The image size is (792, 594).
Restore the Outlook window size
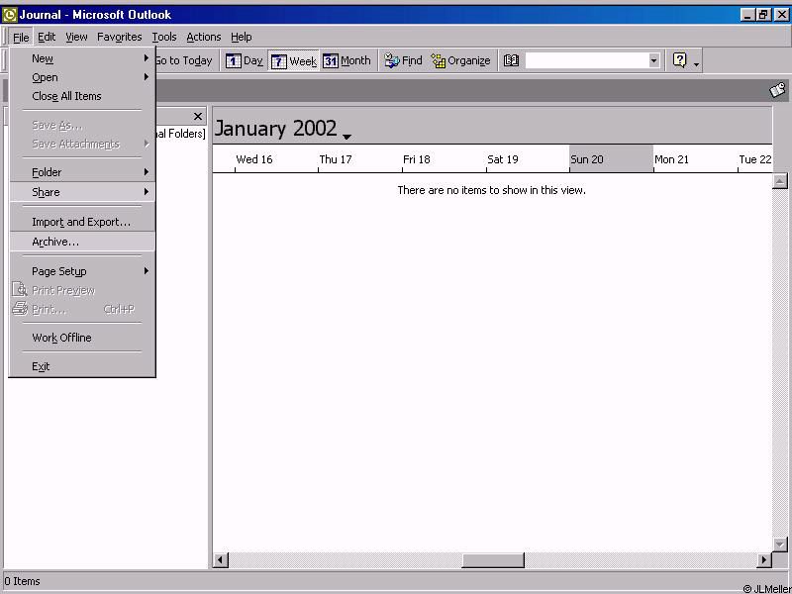763,15
